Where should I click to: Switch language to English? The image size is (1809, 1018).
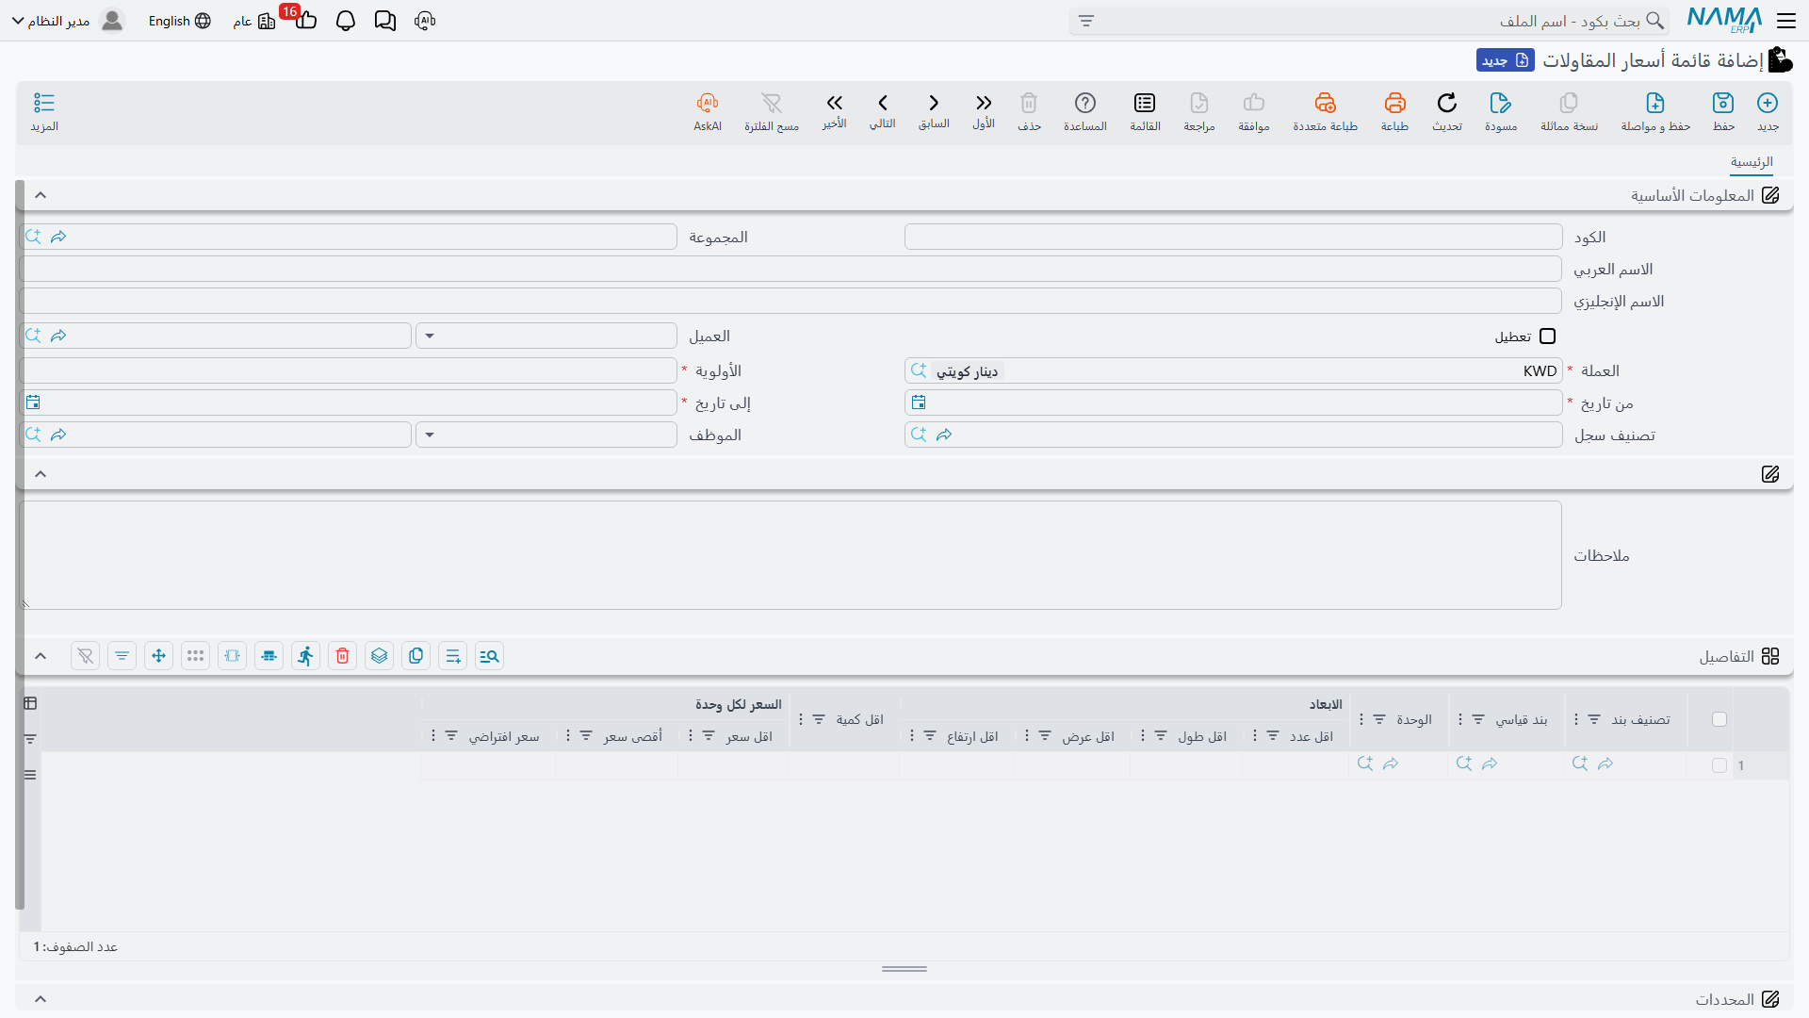pos(179,21)
